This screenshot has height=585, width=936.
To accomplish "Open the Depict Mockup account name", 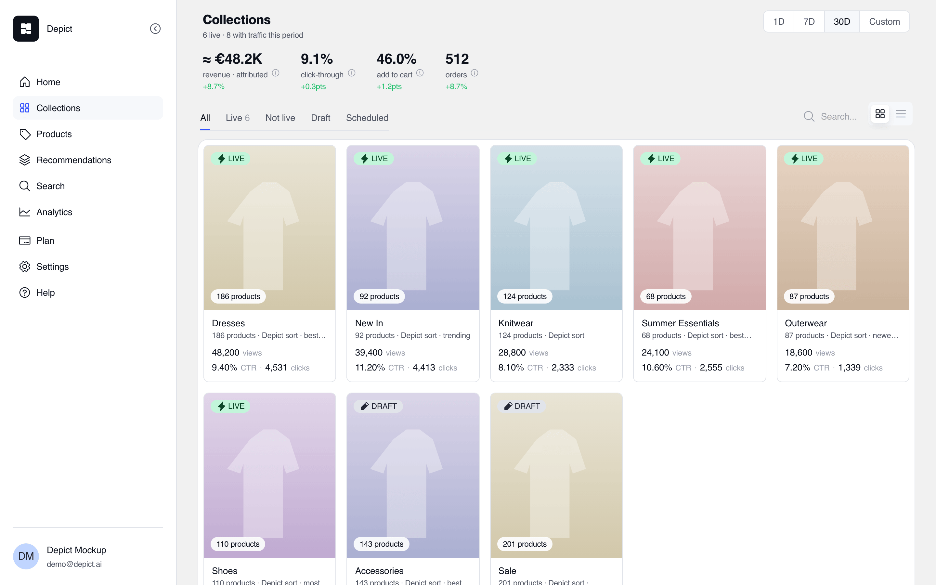I will click(76, 550).
